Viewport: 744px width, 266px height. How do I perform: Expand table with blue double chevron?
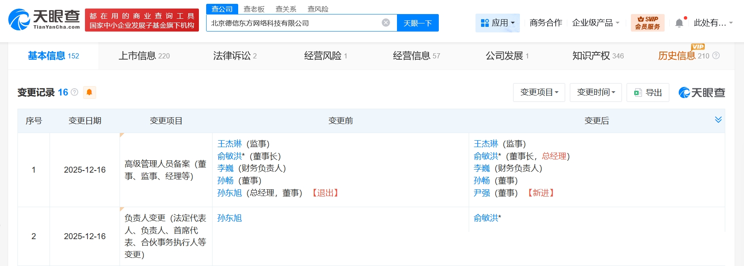tap(718, 120)
